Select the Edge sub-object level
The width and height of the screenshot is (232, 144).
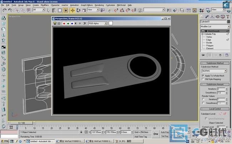(x=209, y=40)
